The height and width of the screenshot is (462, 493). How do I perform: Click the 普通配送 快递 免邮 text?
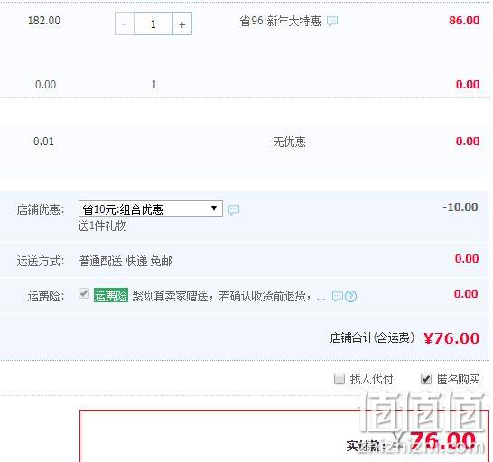(x=126, y=261)
